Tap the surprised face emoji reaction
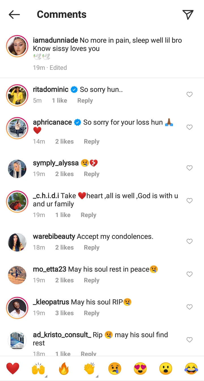Viewport: 204px width, 381px height. coord(166,369)
